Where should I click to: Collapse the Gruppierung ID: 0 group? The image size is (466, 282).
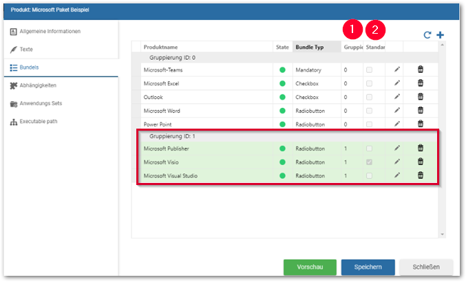click(x=172, y=58)
